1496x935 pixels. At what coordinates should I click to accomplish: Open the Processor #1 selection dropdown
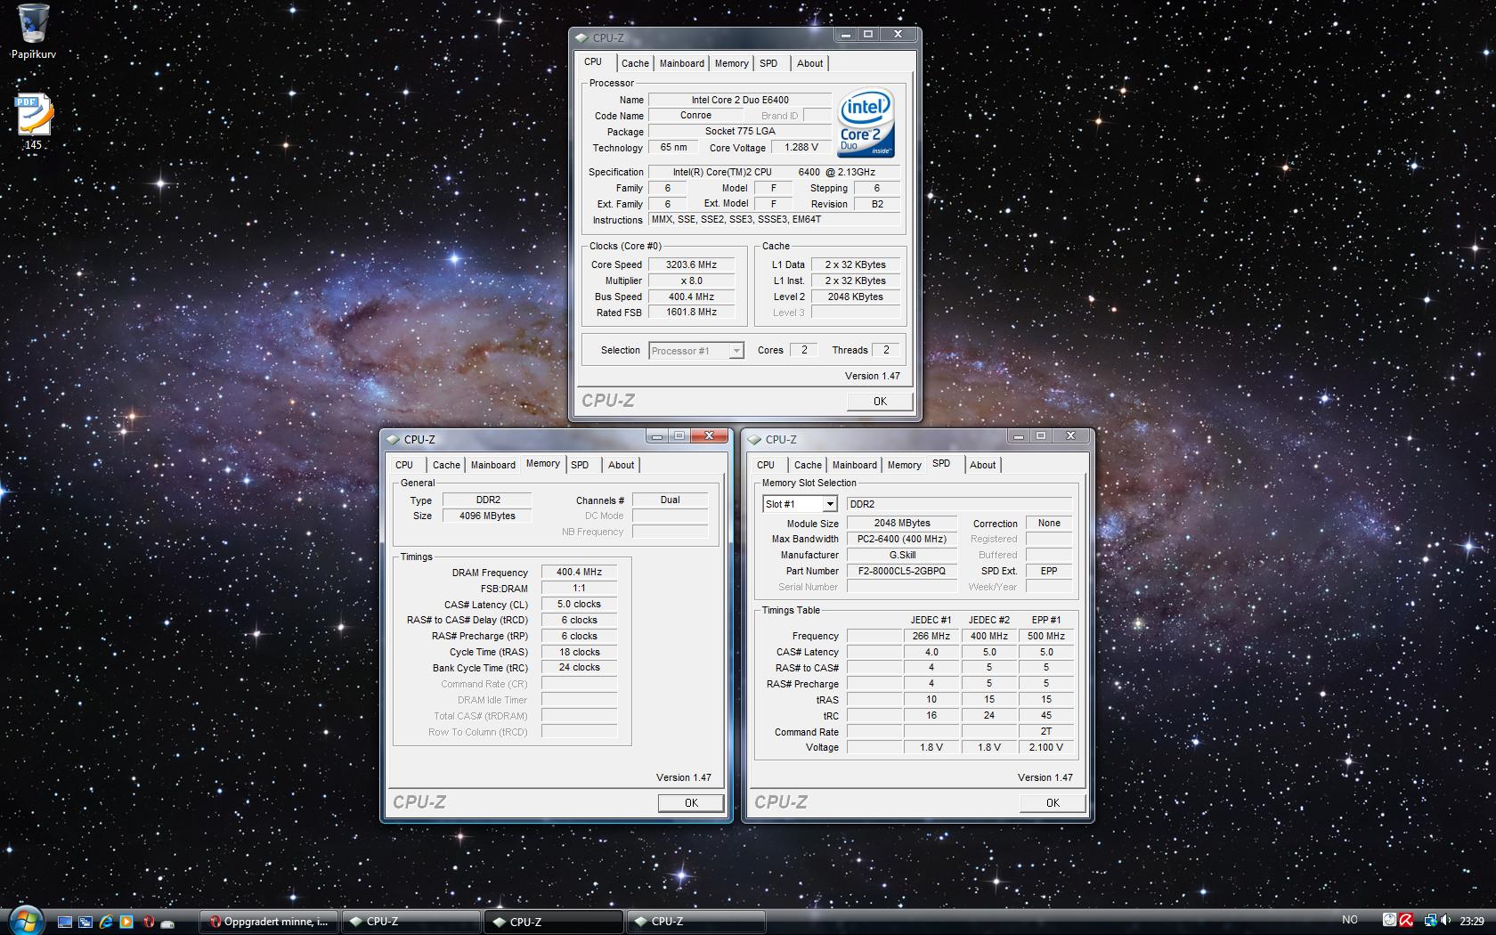[696, 351]
